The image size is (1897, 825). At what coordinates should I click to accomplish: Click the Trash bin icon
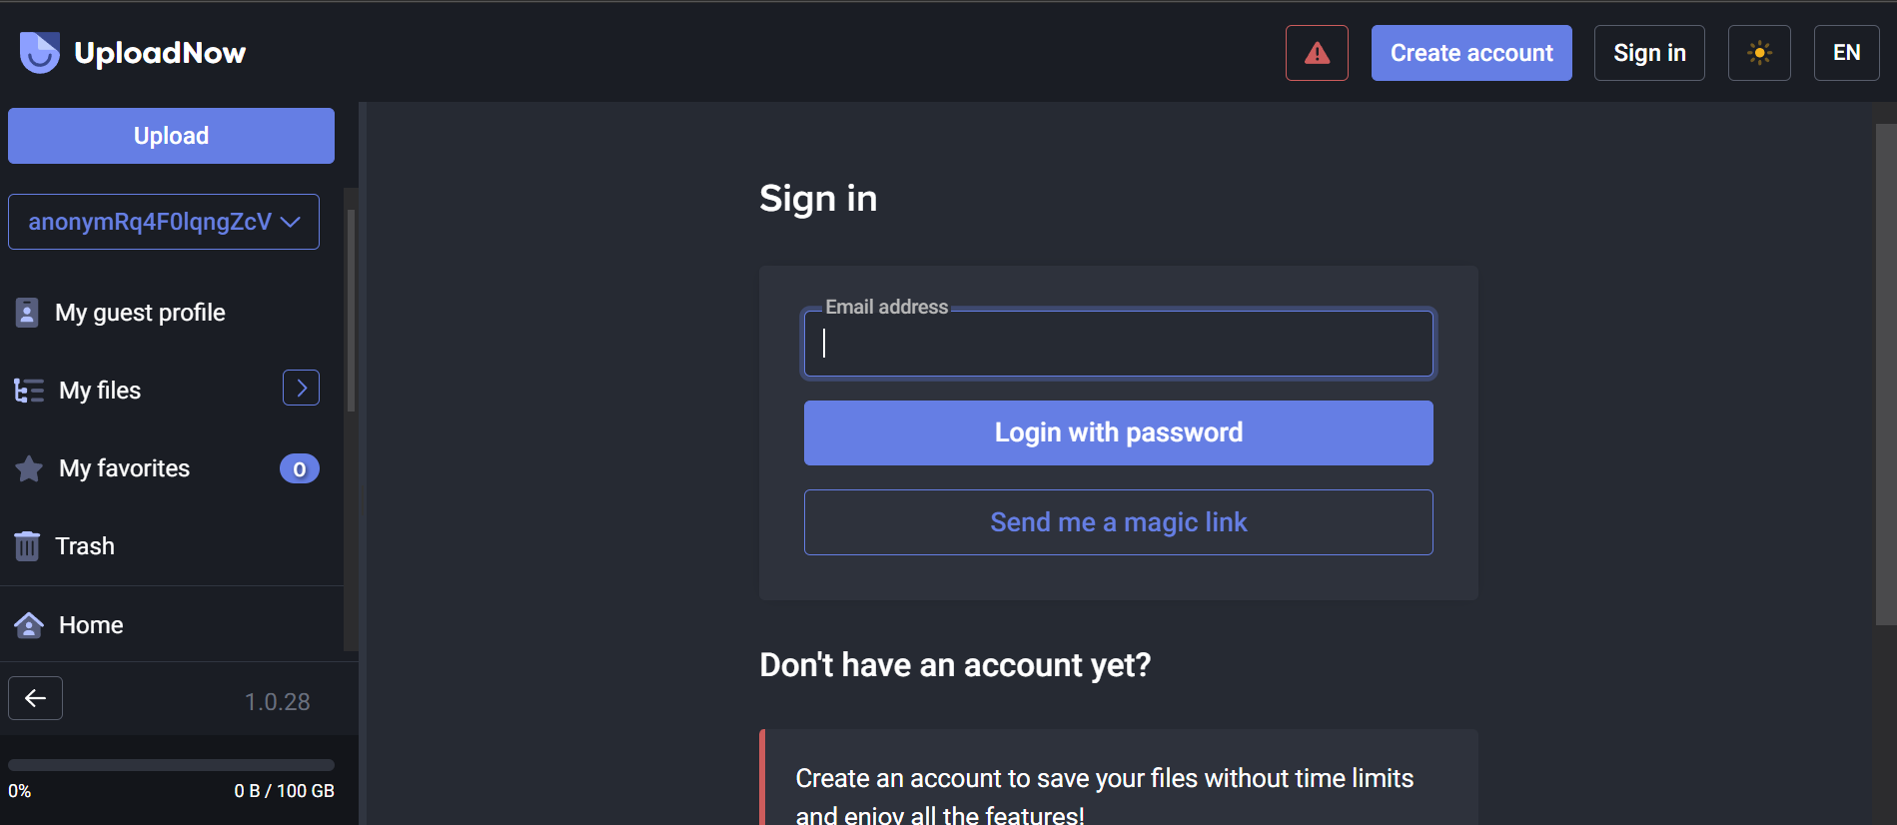pyautogui.click(x=27, y=546)
